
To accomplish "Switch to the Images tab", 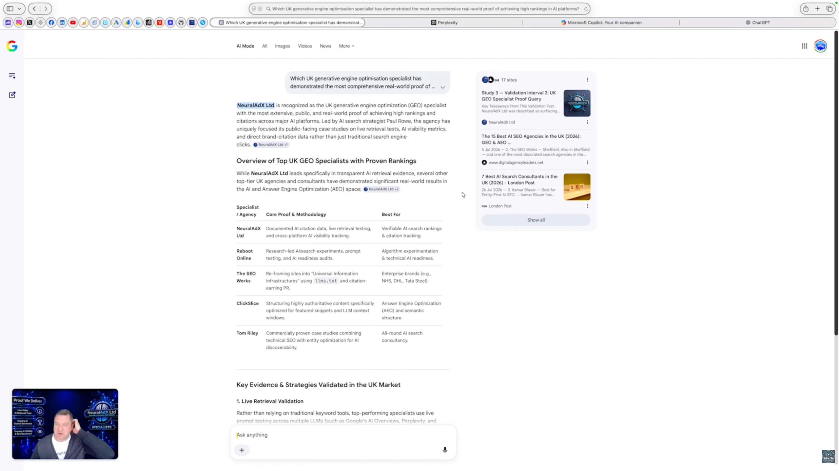I will 283,46.
